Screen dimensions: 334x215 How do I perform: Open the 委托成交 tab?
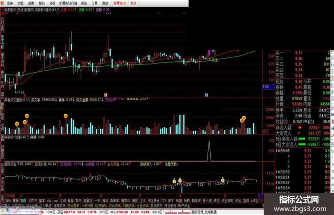coord(156,205)
